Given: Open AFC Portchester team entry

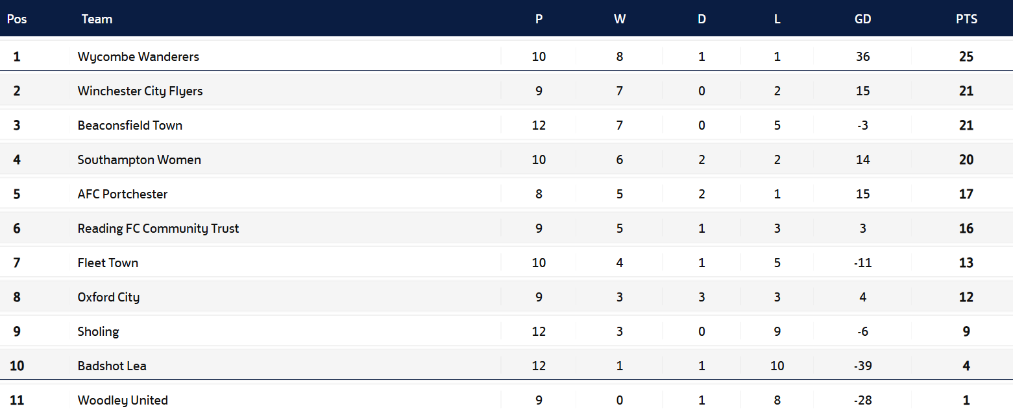Looking at the screenshot, I should click(x=123, y=194).
